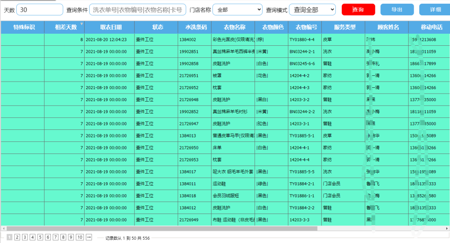Click the sort arrow on 相差天数 header
450x243 pixels.
82,23
